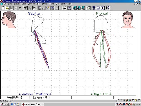Open the Mode menu
The width and height of the screenshot is (141, 106).
[38, 4]
